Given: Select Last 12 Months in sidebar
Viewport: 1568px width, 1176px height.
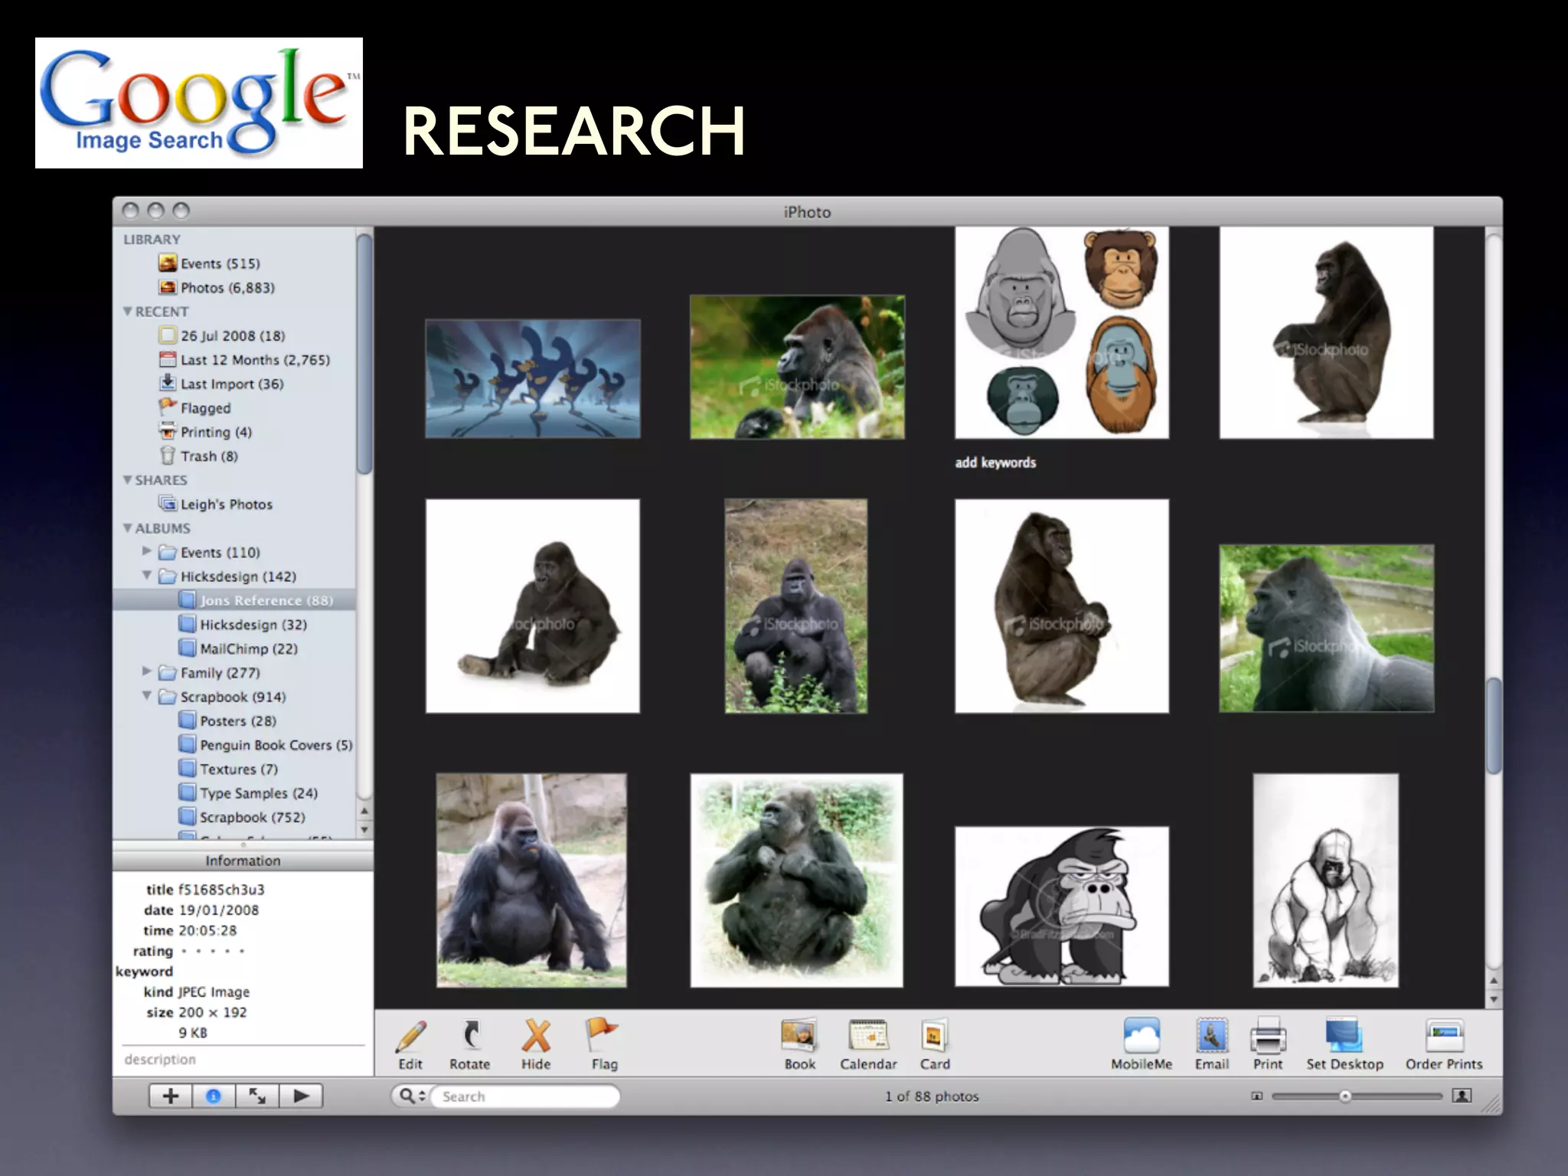Looking at the screenshot, I should coord(254,360).
